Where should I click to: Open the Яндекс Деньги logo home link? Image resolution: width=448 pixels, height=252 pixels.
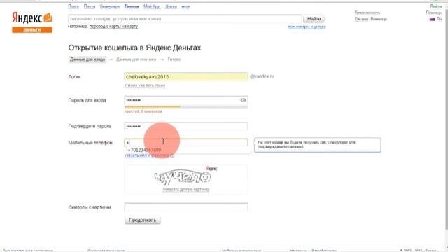click(x=32, y=22)
